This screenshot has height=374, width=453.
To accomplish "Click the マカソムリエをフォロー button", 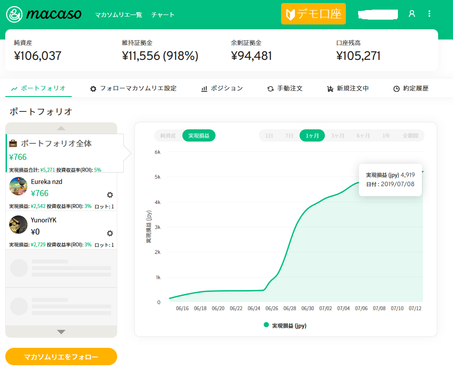I will pos(61,357).
